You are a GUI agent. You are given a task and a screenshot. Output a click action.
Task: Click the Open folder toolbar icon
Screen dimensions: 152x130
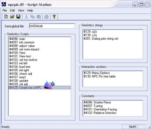tap(12, 17)
